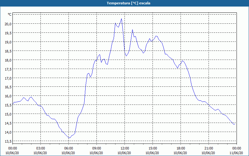The image size is (249, 156).
Task: Click the 14,5 y-axis label
Action: 8,123
